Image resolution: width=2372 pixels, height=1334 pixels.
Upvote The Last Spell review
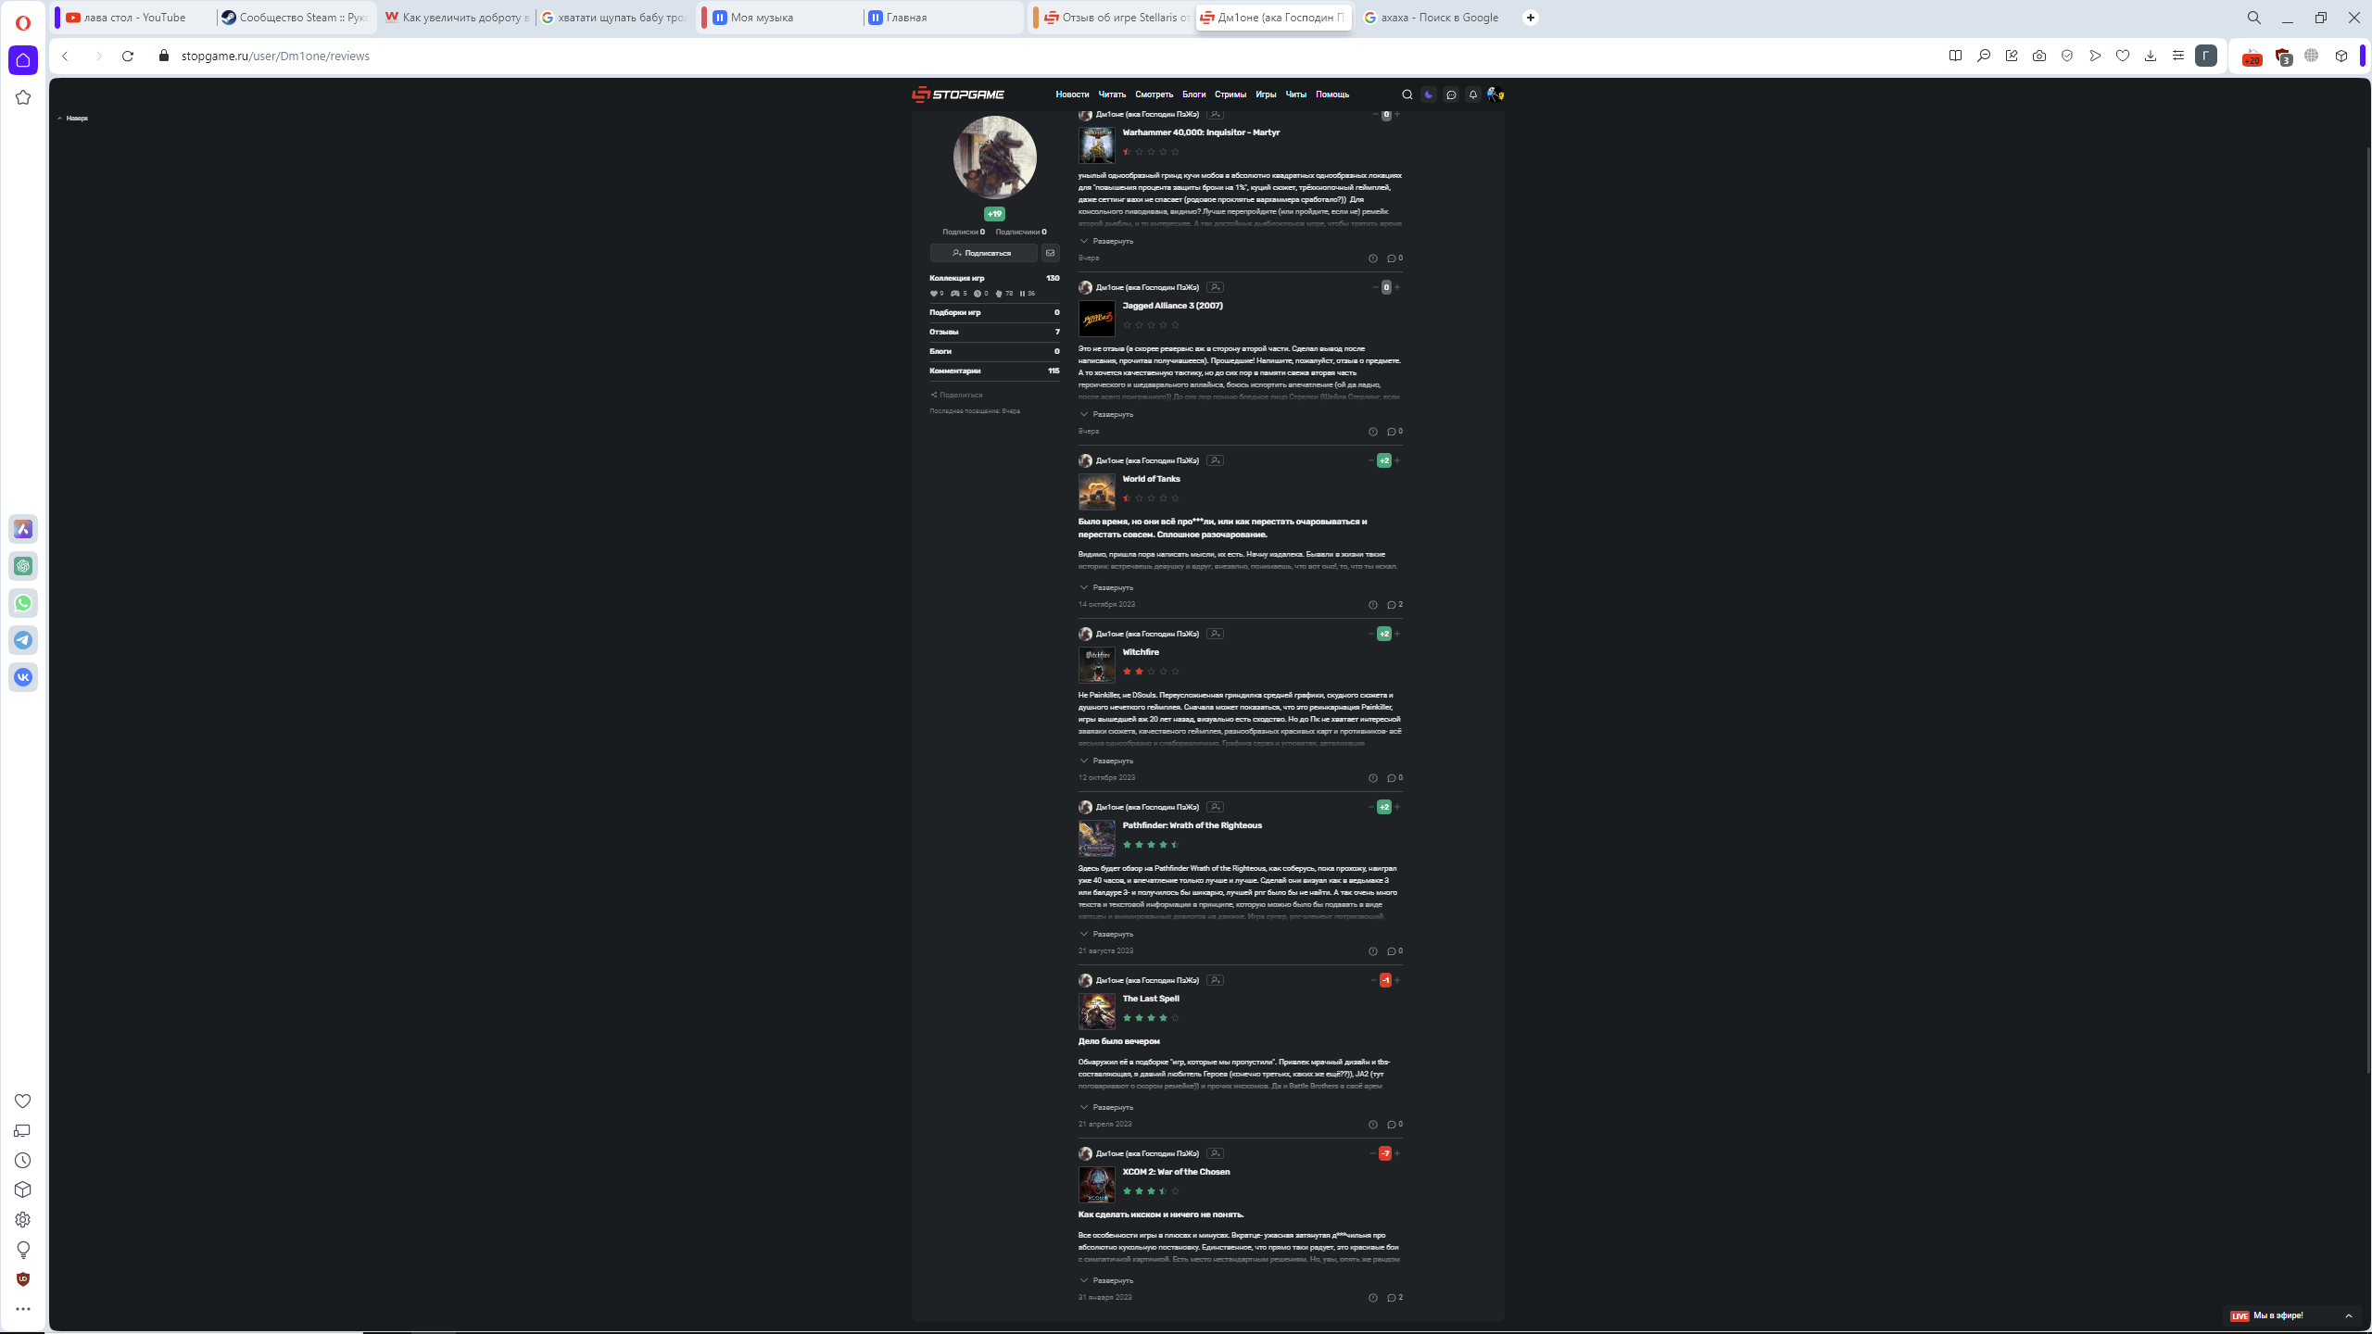point(1397,980)
